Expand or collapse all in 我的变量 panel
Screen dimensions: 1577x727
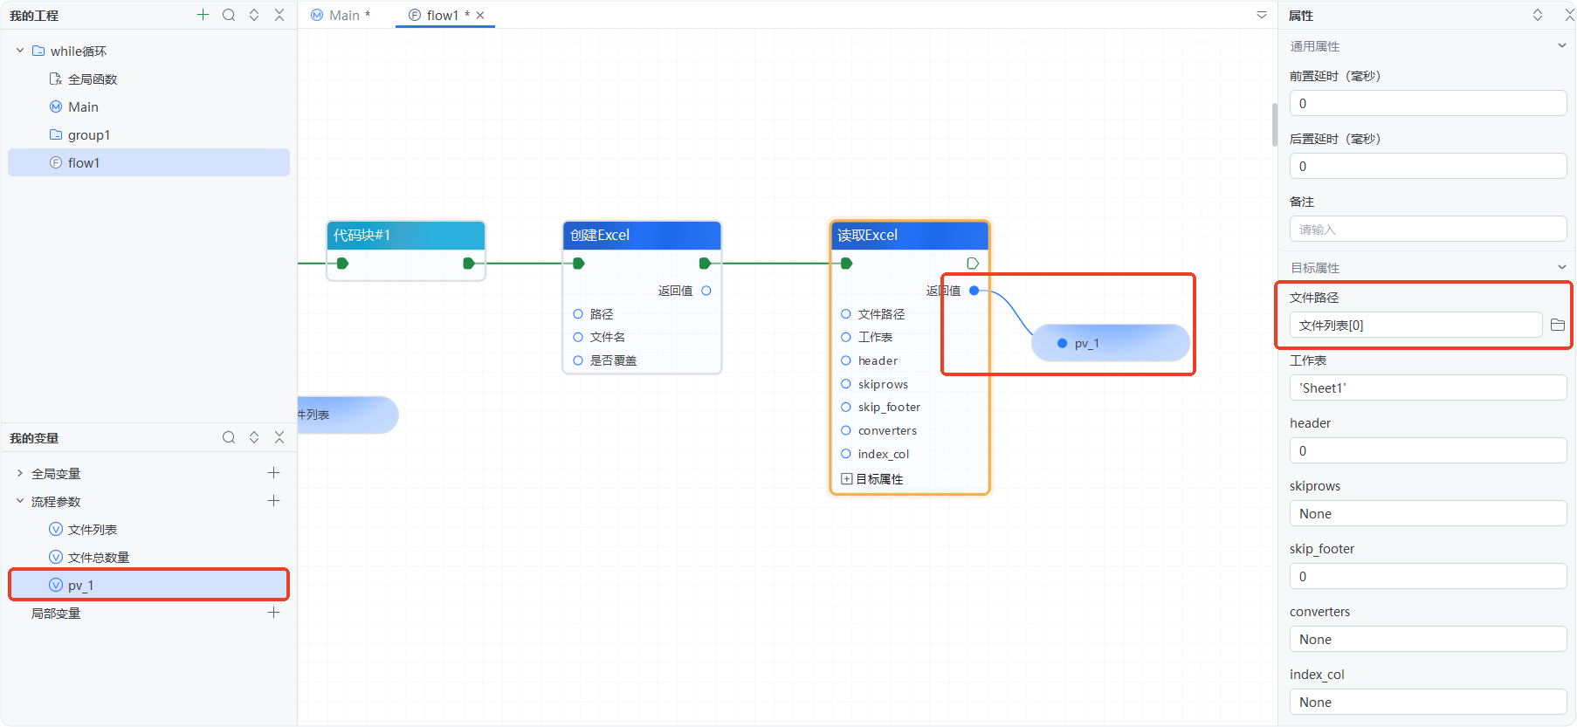point(254,437)
